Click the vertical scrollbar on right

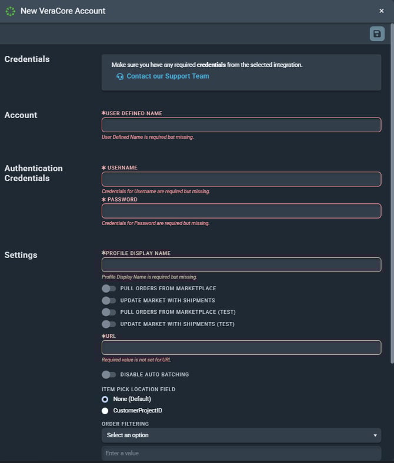point(392,194)
